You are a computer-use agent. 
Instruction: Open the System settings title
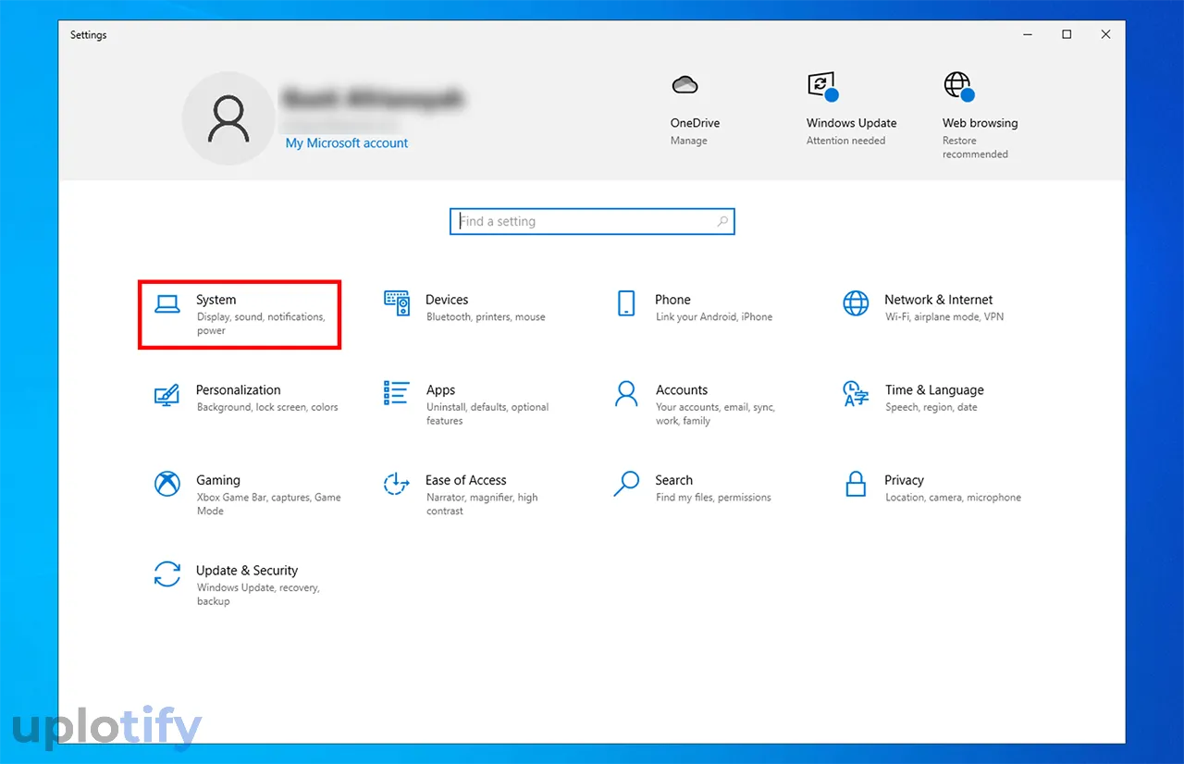pyautogui.click(x=216, y=300)
